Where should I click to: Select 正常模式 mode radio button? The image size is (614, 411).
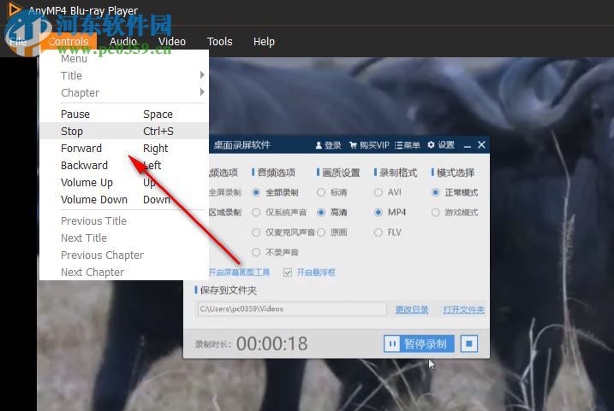[435, 192]
